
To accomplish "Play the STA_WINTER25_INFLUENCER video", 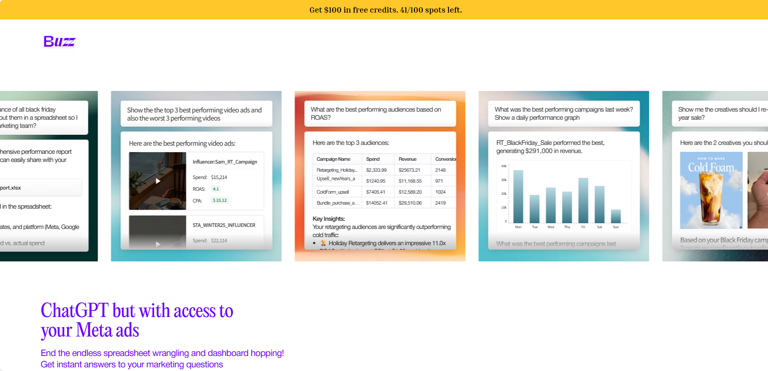I will (x=158, y=244).
